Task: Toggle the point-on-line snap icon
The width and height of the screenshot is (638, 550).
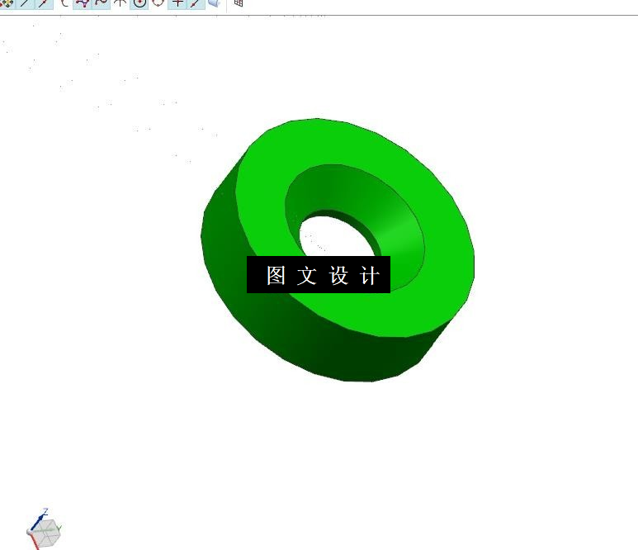Action: pyautogui.click(x=196, y=3)
